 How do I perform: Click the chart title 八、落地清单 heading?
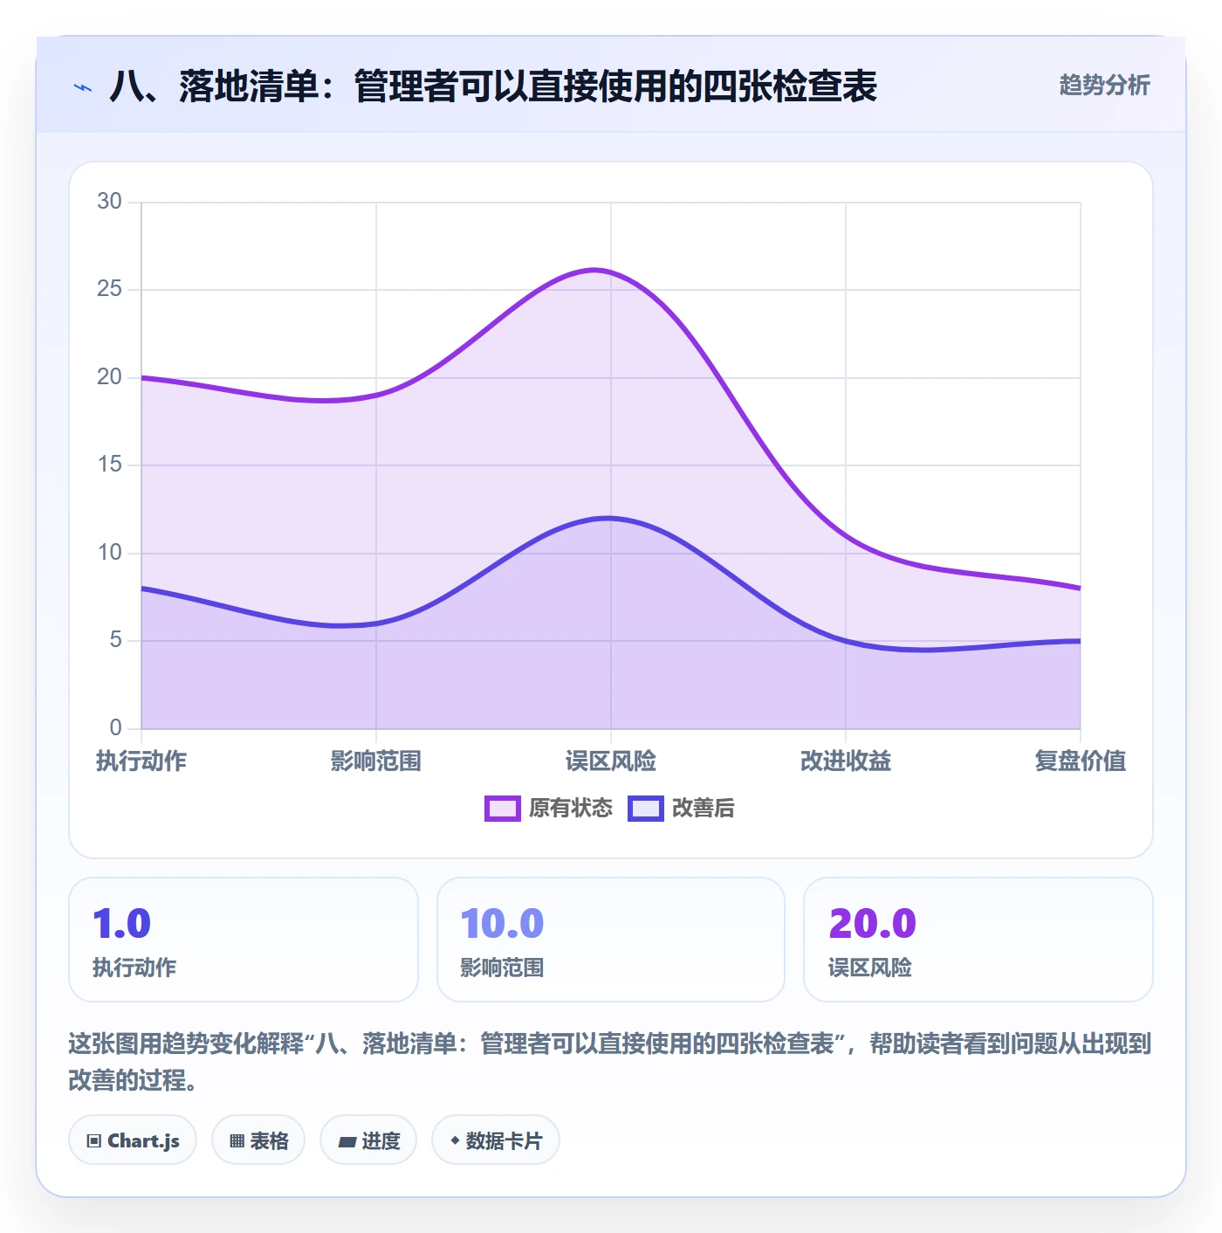point(493,86)
